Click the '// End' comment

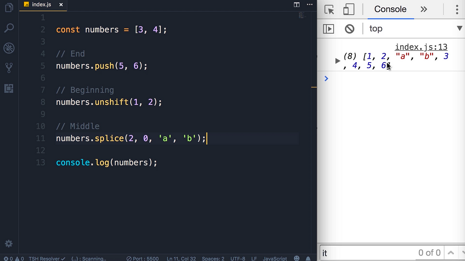(x=71, y=54)
